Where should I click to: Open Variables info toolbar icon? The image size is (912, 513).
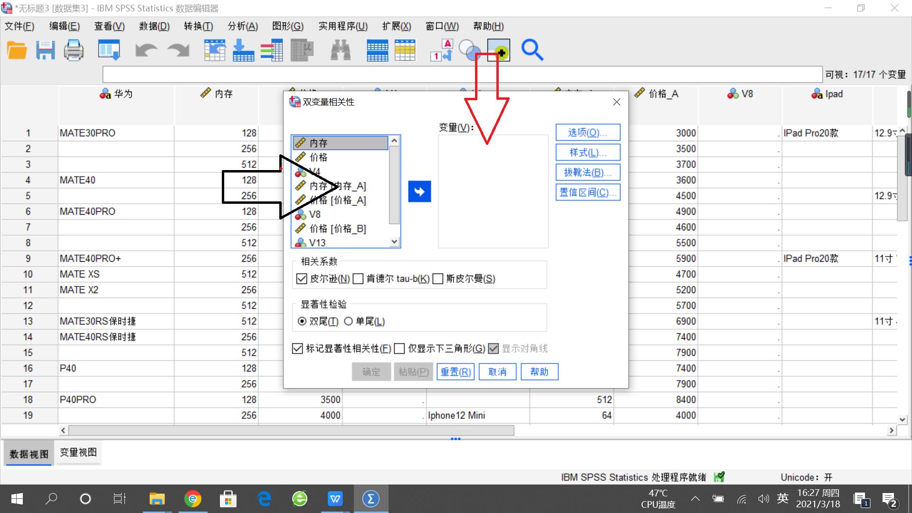pos(272,50)
